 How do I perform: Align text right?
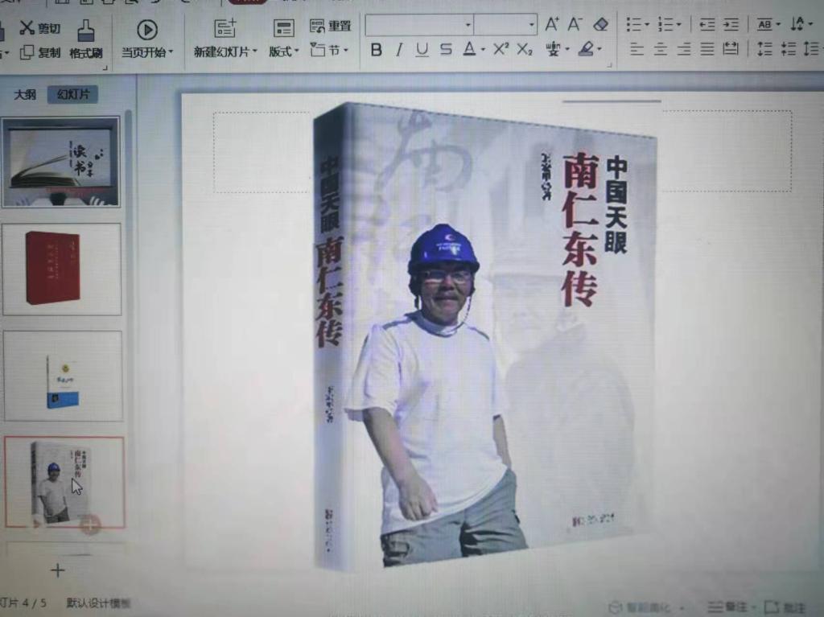coord(684,49)
